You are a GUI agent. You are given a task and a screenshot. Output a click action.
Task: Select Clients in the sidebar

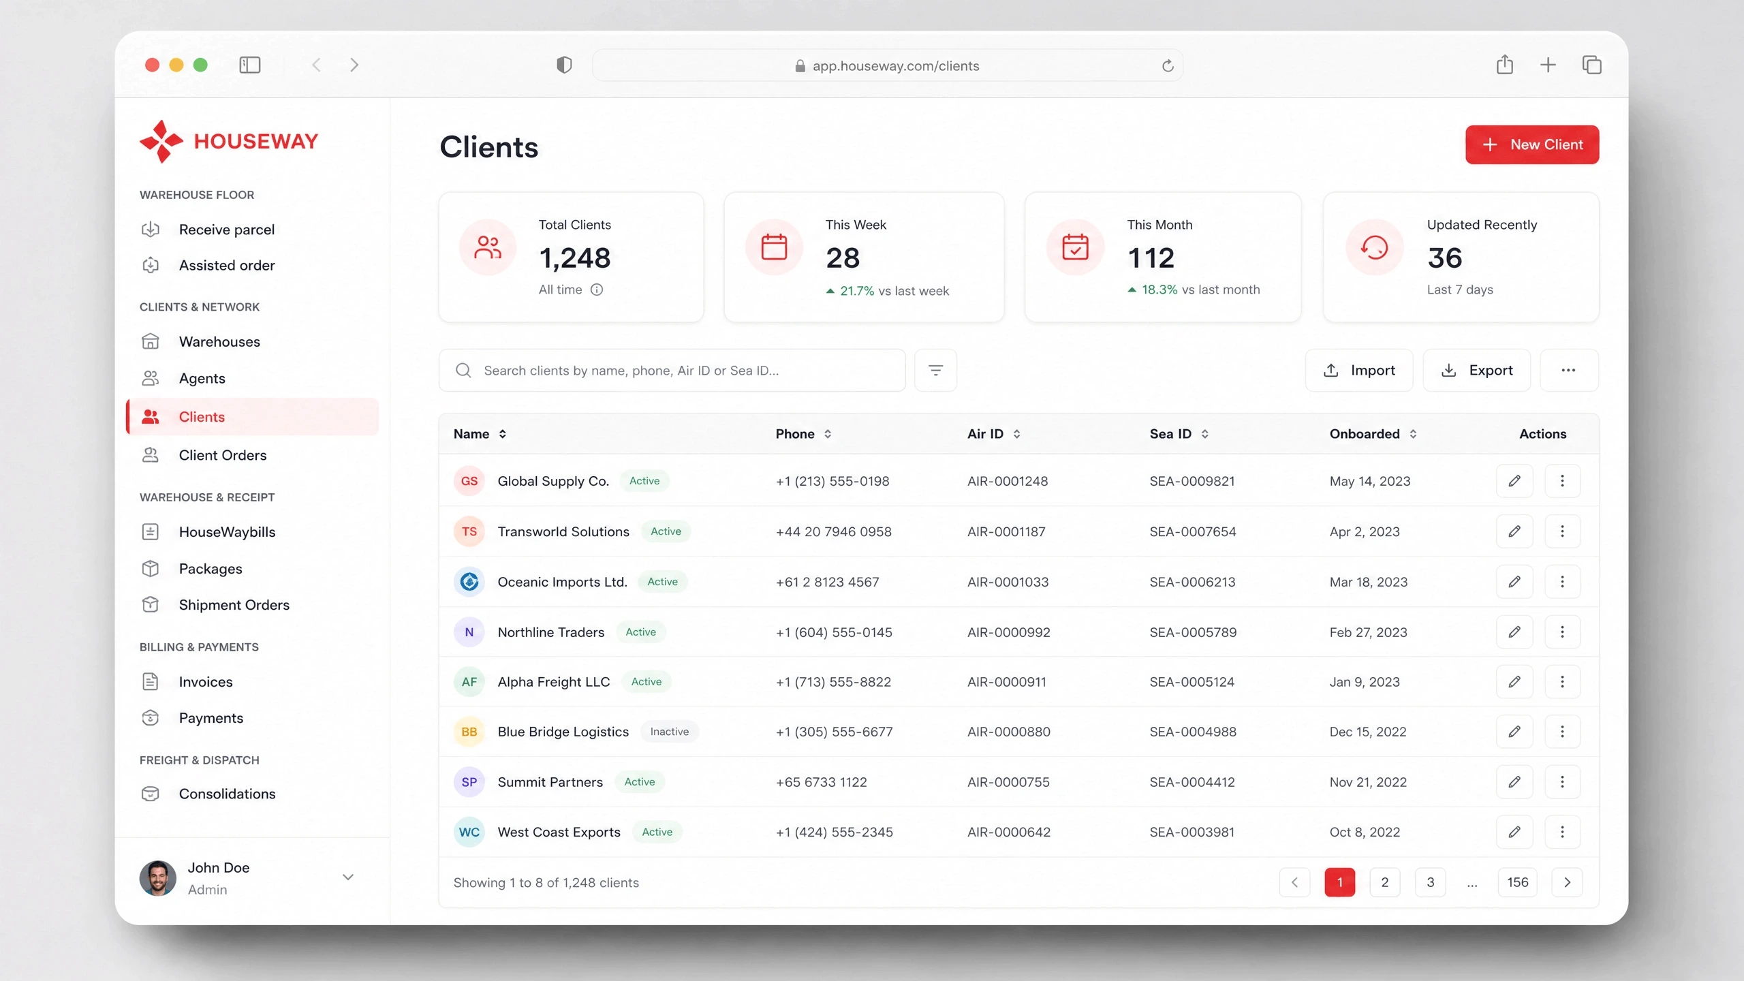tap(252, 417)
